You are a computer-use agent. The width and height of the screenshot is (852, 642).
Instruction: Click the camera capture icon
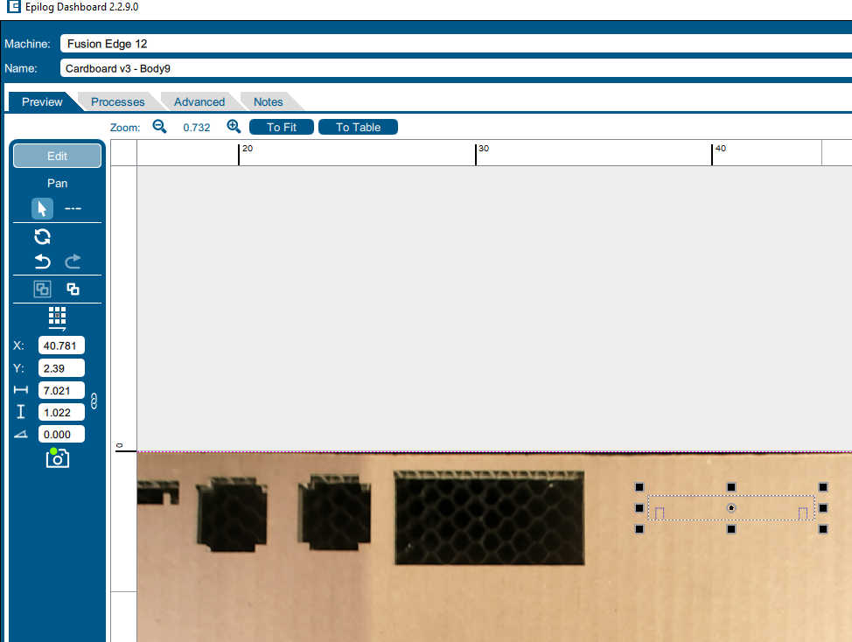[x=57, y=457]
